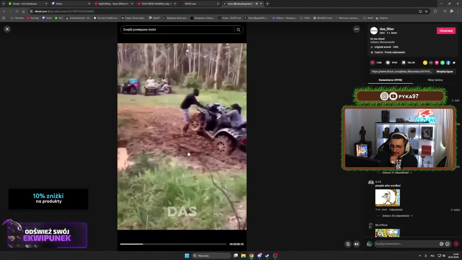The image size is (462, 260).
Task: Open YouTube bookmark in bookmarks bar
Action: coord(33,18)
